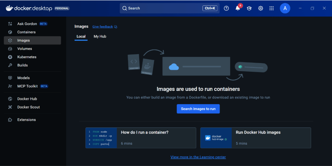Click the Containers cube icon in sidebar
Image resolution: width=332 pixels, height=166 pixels.
[x=10, y=32]
